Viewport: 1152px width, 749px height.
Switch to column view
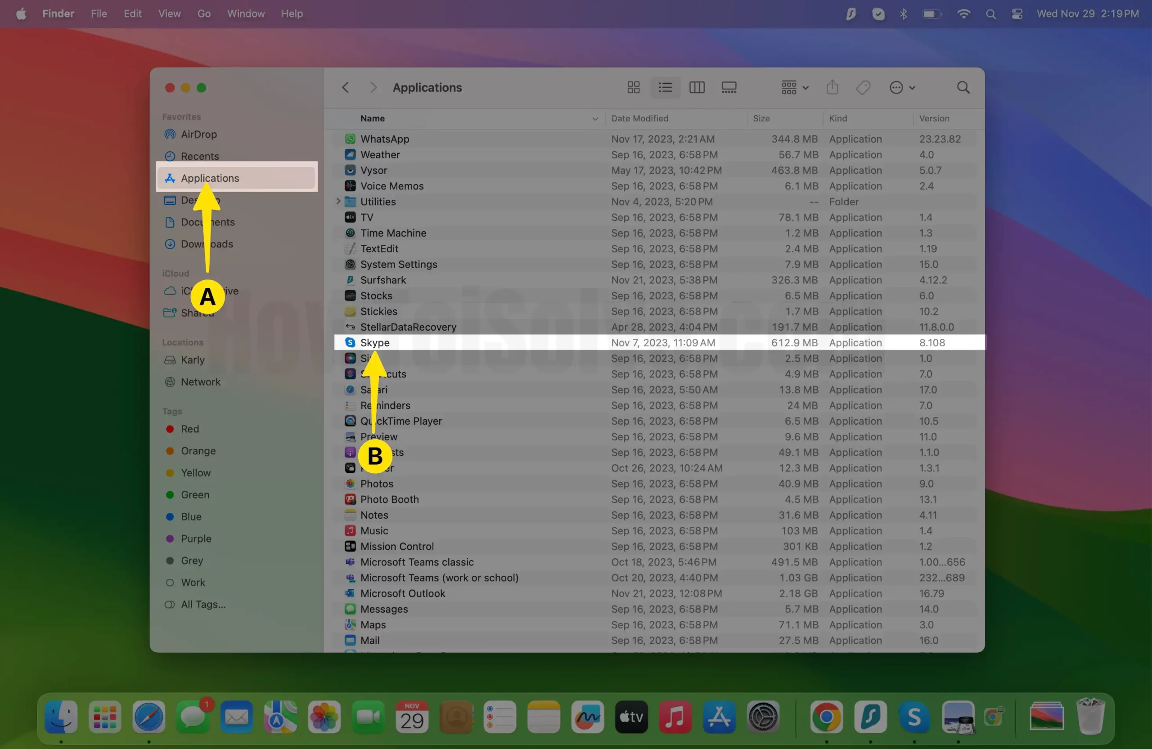[x=697, y=88]
